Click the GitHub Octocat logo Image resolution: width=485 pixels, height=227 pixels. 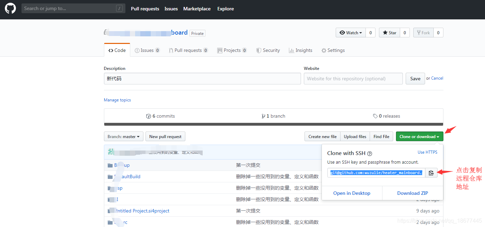[x=10, y=8]
